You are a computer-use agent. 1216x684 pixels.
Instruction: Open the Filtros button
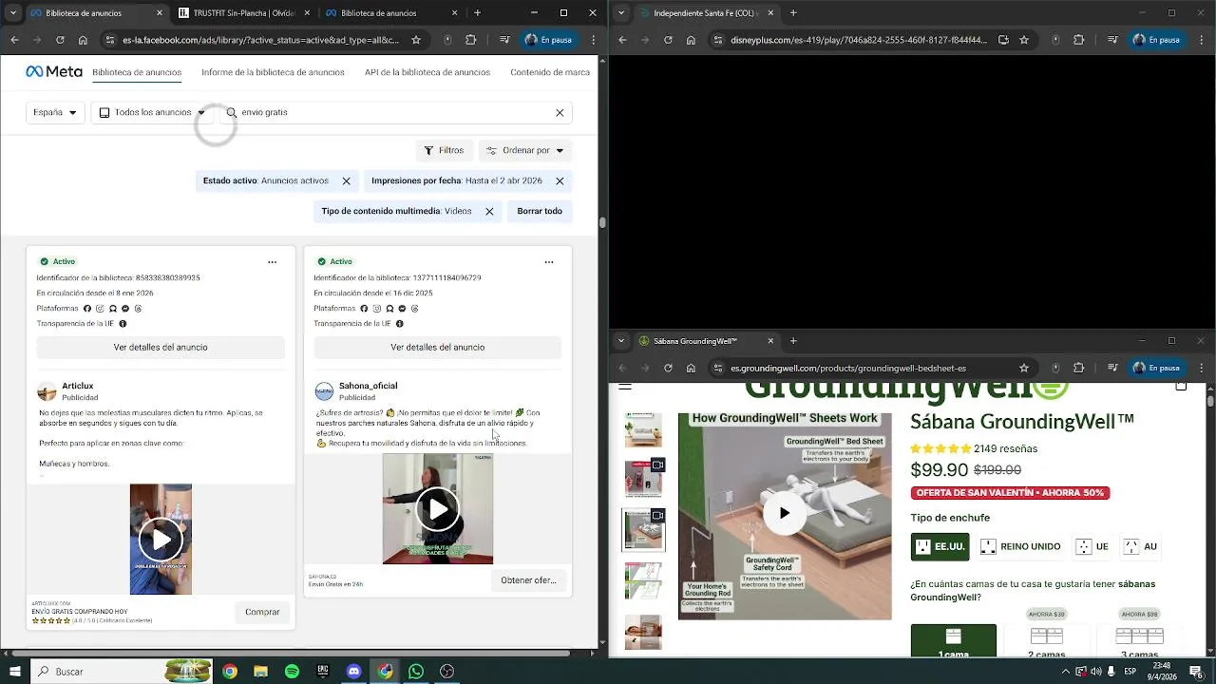tap(444, 150)
